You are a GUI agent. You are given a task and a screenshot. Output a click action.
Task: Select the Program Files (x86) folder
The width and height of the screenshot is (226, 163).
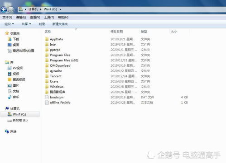coord(62,61)
